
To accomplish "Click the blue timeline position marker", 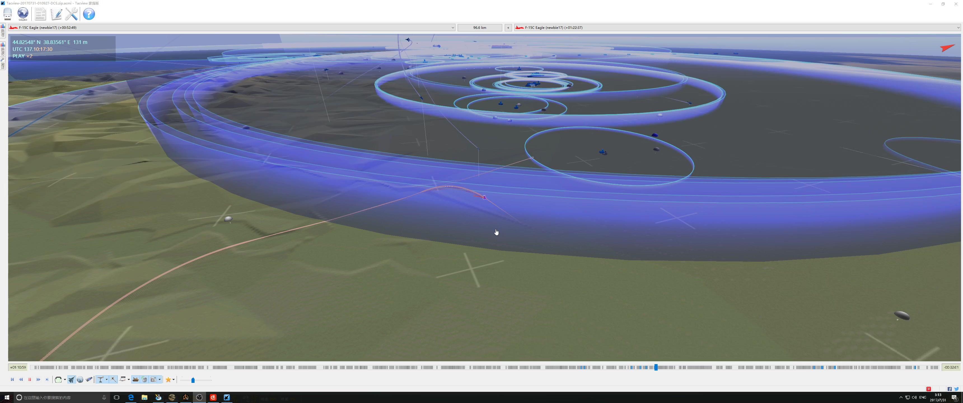I will 656,367.
